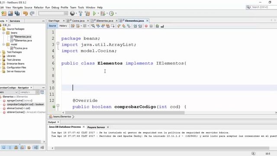The width and height of the screenshot is (277, 156).
Task: Switch to the History view button
Action: coord(63,26)
